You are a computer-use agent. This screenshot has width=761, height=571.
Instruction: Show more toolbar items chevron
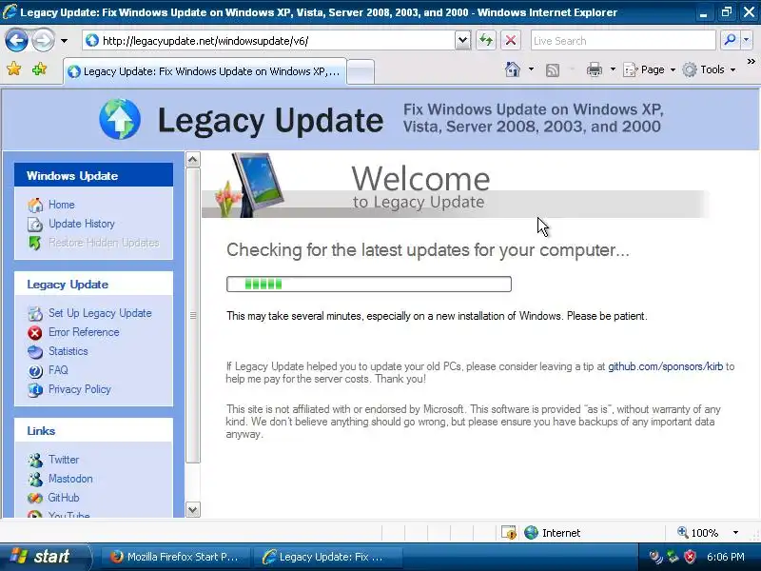pyautogui.click(x=751, y=62)
